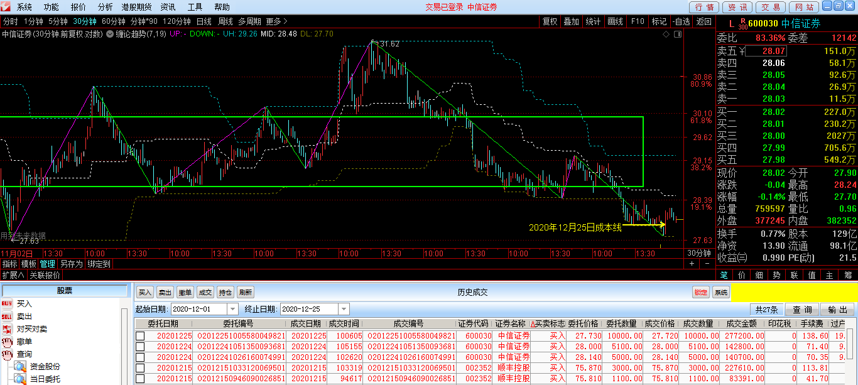Viewport: 858px width, 385px height.
Task: Click the R300 marker beside stock code
Action: (x=742, y=24)
